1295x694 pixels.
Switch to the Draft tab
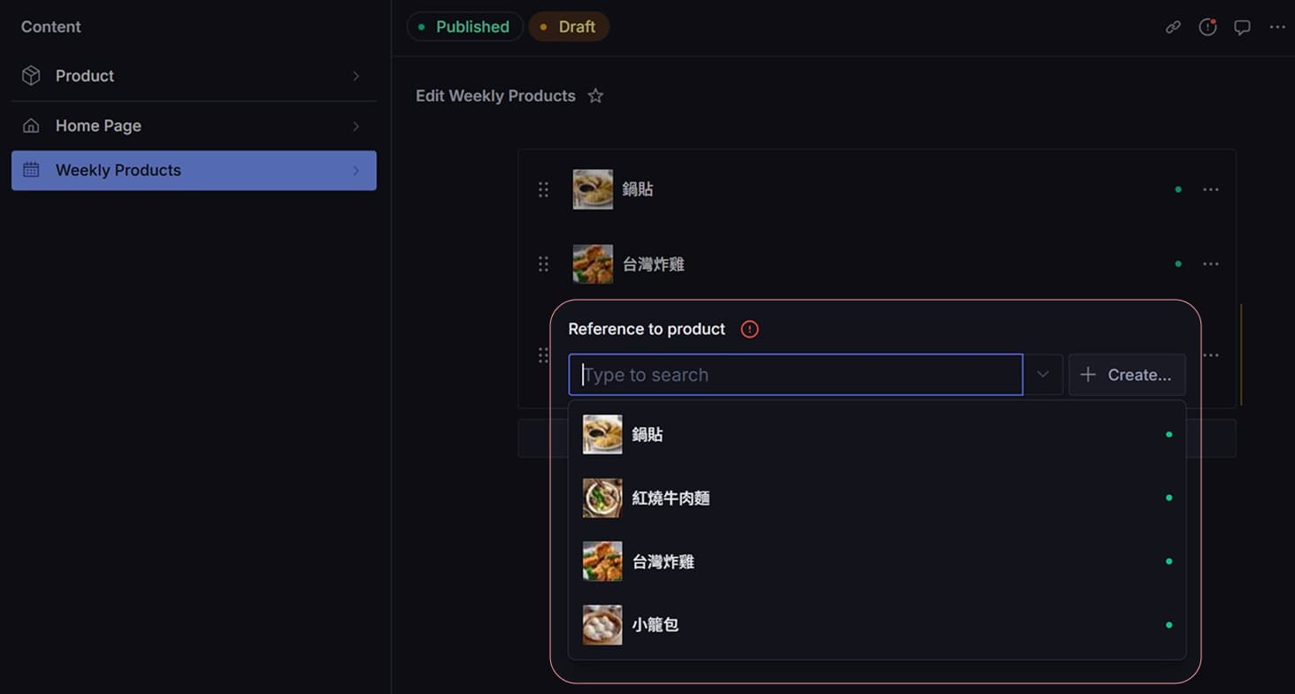tap(569, 27)
